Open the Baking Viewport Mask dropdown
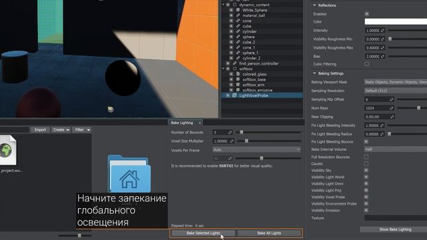 [396, 82]
